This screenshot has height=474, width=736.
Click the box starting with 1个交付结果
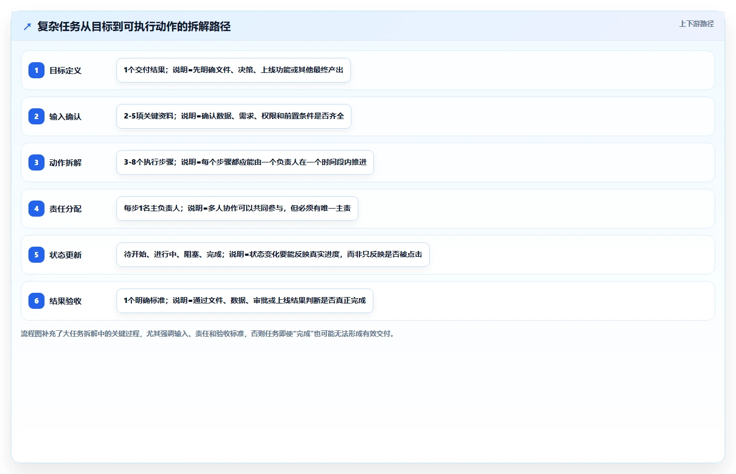(x=233, y=70)
